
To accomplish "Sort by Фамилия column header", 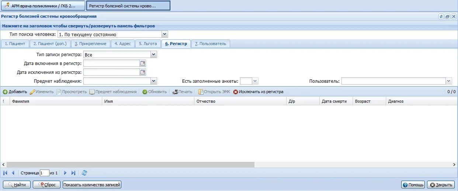I will 56,101.
